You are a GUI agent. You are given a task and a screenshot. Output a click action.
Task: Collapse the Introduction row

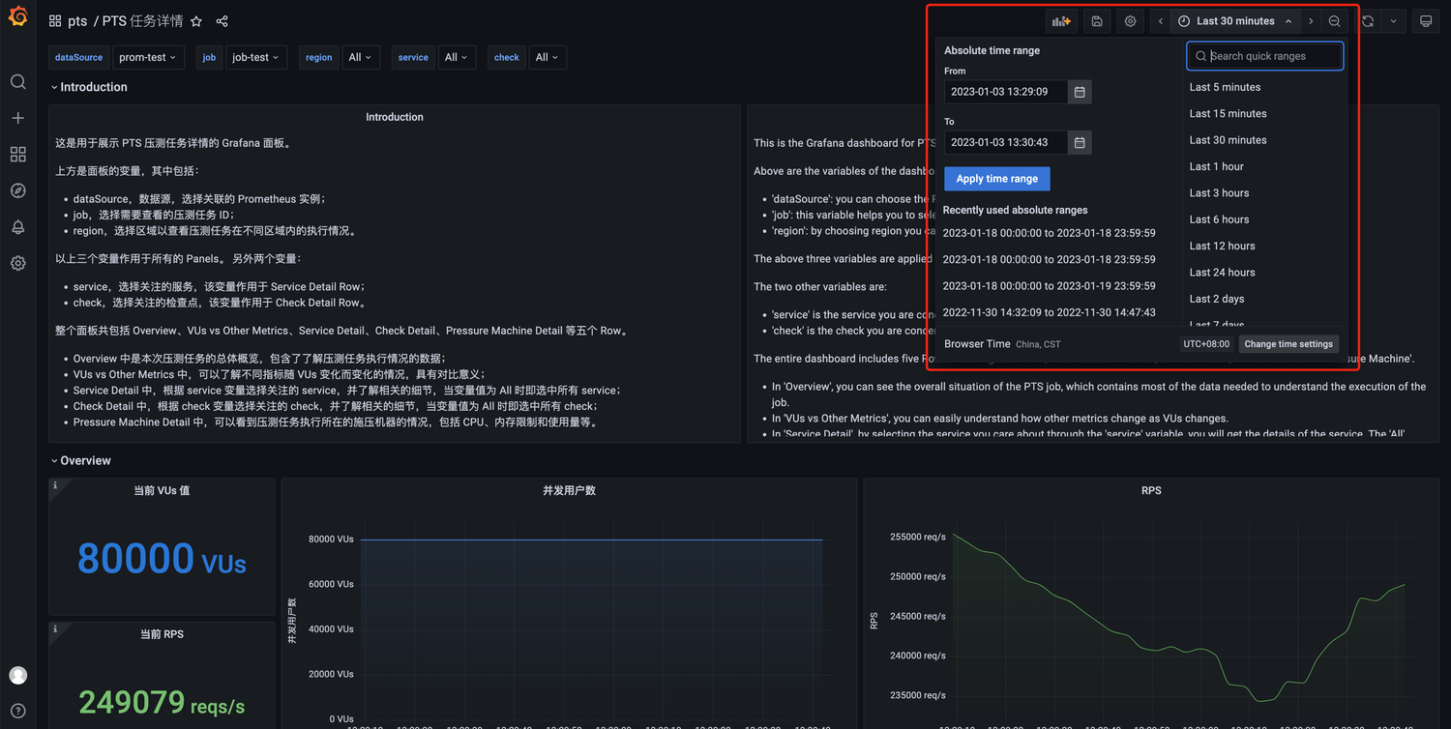tap(89, 87)
